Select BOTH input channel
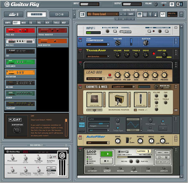 click(128, 32)
